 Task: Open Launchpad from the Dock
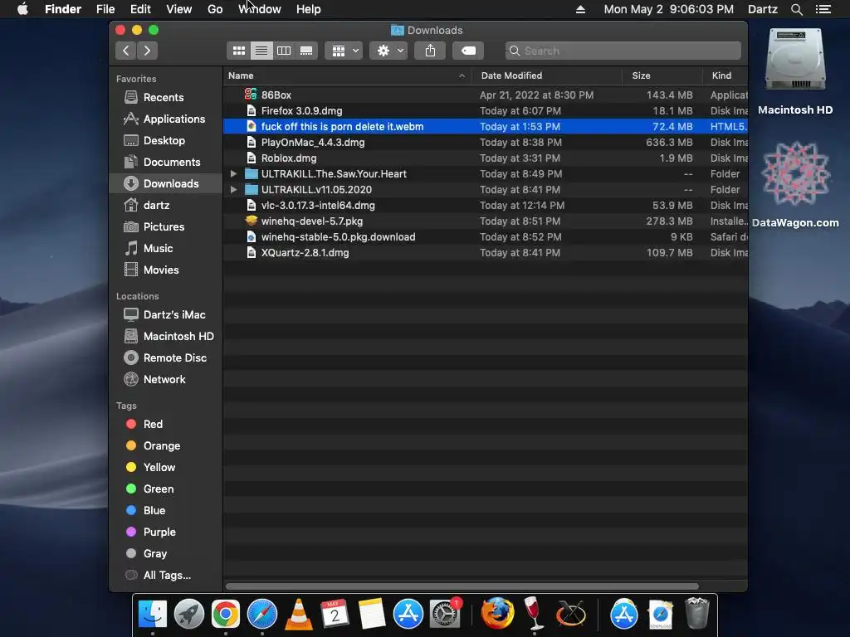coord(188,615)
